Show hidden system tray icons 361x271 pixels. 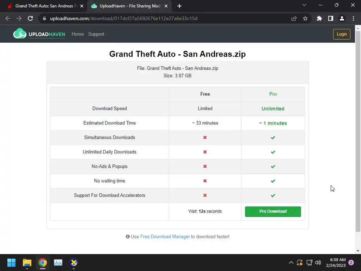coord(291,263)
